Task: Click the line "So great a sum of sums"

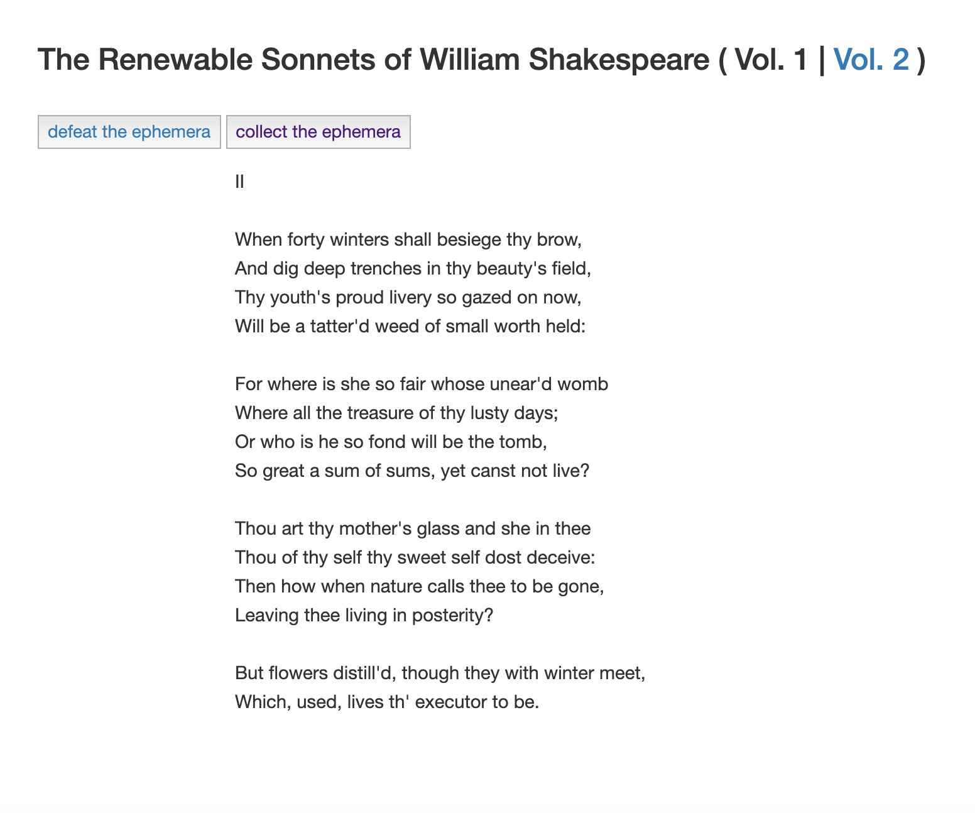Action: click(412, 471)
